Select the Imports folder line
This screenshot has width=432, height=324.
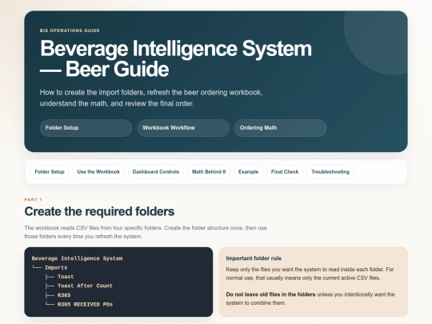(x=56, y=267)
